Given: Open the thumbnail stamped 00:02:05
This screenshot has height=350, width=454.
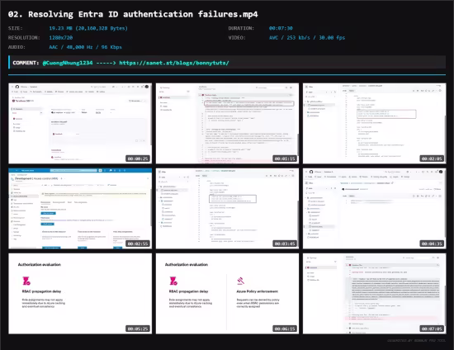Looking at the screenshot, I should 375,123.
